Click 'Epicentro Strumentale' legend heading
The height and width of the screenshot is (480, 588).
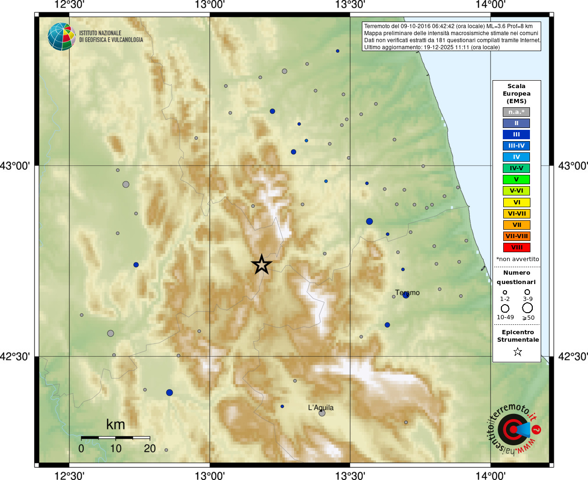pos(518,336)
